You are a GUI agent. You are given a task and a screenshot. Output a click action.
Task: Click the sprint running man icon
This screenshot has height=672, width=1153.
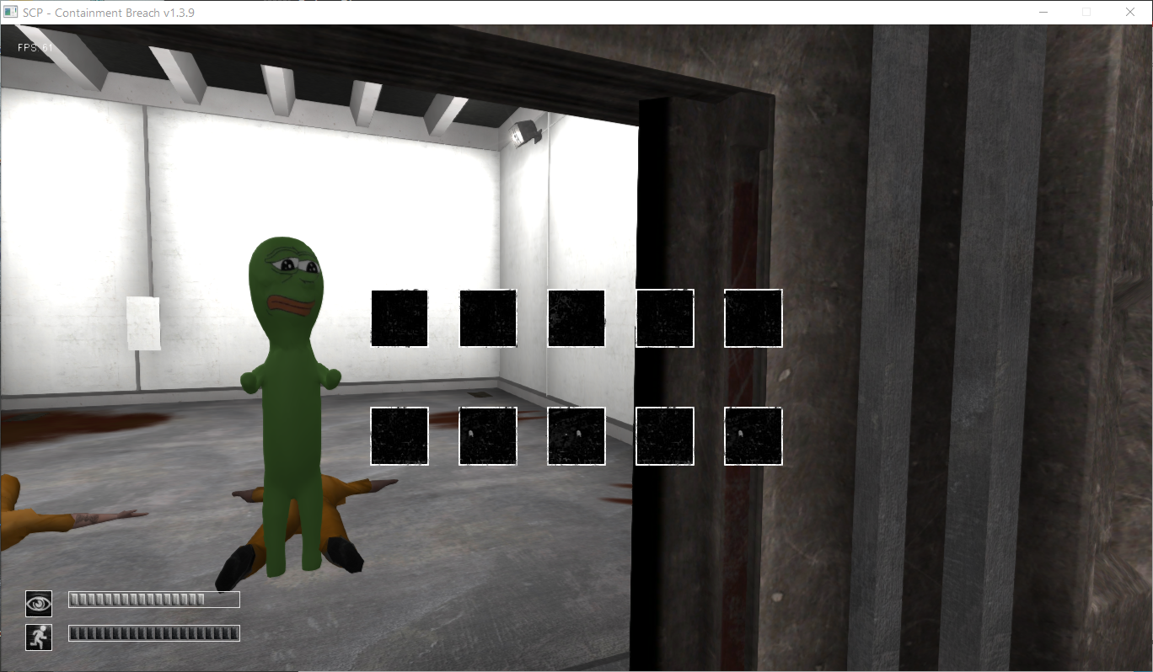(39, 637)
